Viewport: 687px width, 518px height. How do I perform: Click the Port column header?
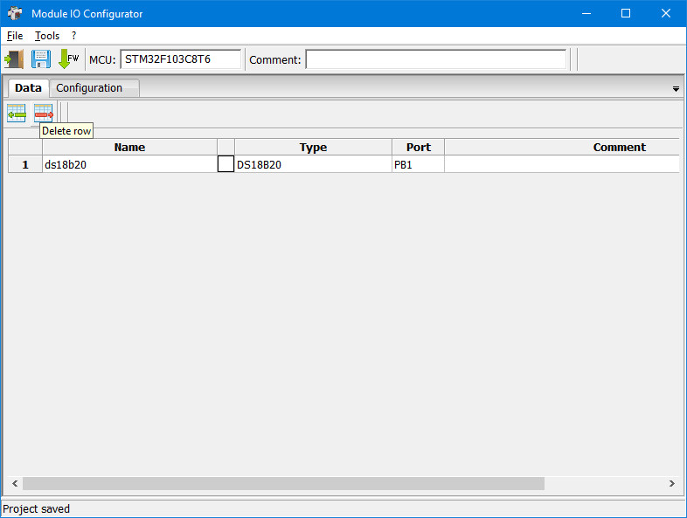[419, 147]
